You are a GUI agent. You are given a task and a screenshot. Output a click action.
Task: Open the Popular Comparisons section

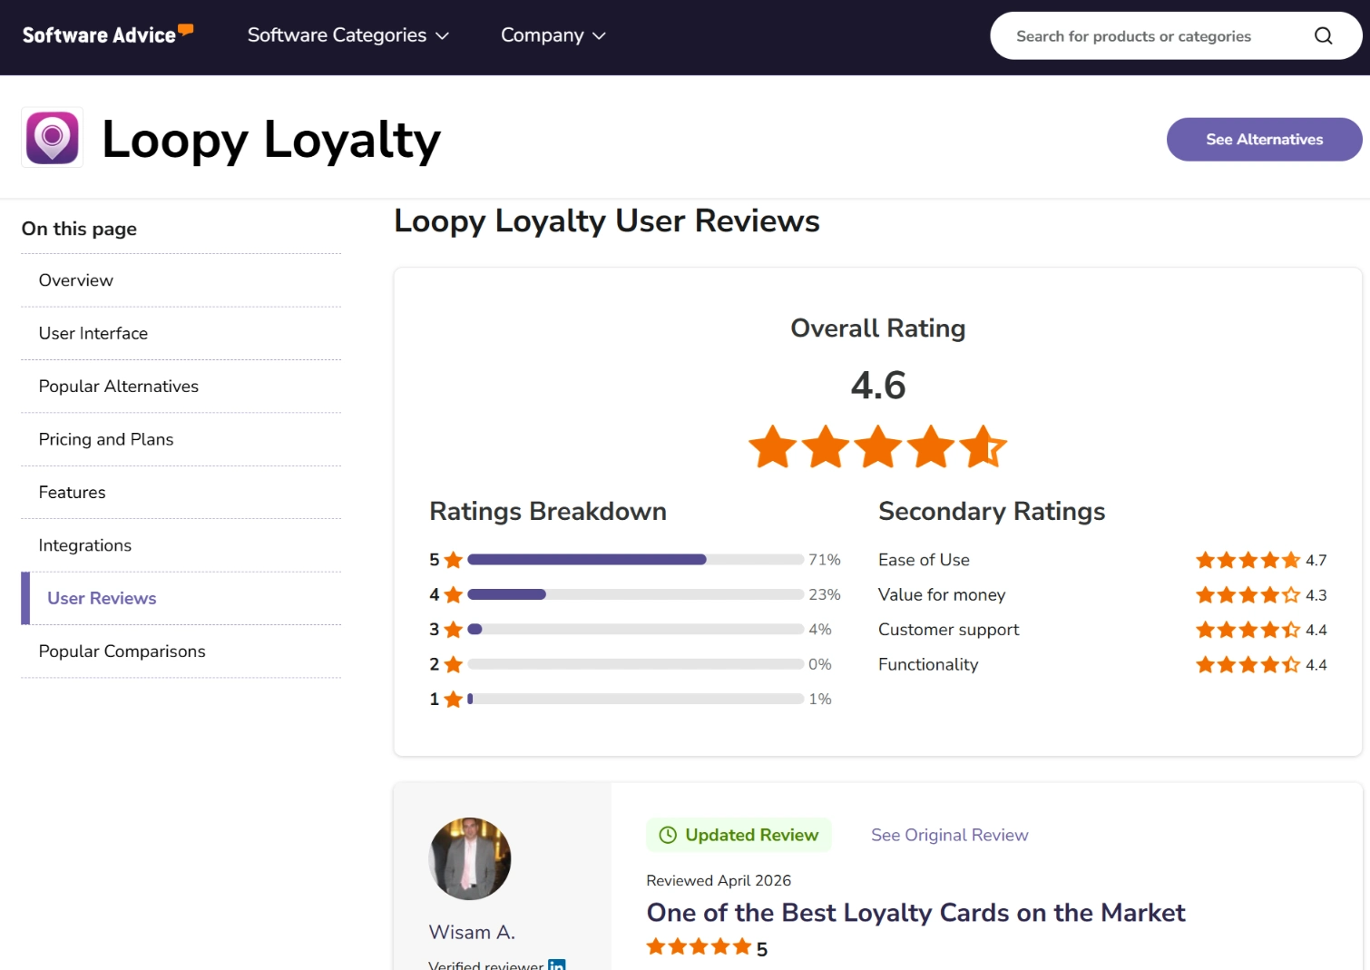click(181, 652)
